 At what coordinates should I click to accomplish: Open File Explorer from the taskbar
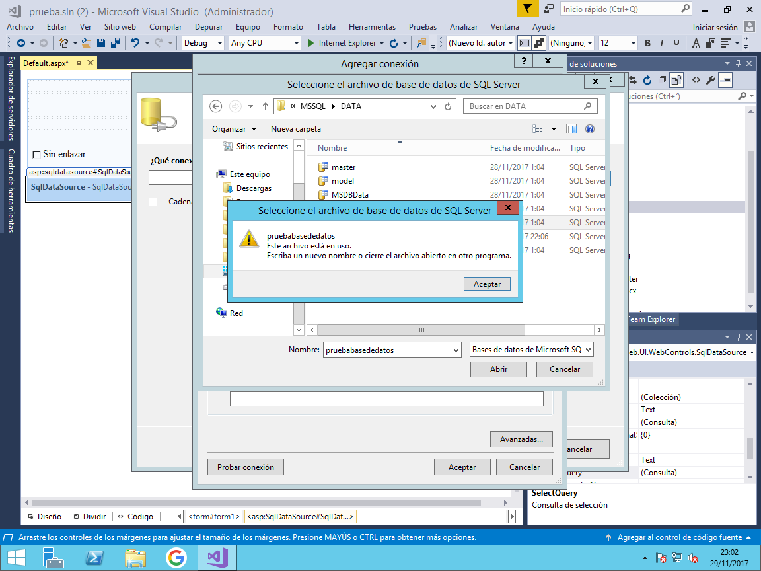tap(135, 557)
